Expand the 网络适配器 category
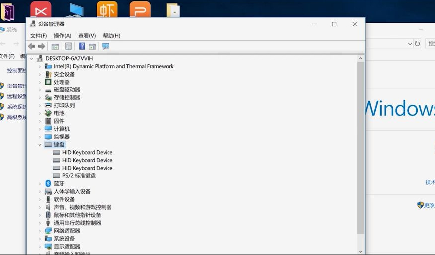This screenshot has height=255, width=435. pos(40,231)
